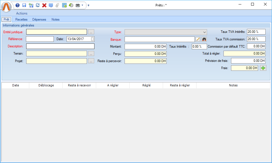Switch to the Dépenses tab

point(39,20)
